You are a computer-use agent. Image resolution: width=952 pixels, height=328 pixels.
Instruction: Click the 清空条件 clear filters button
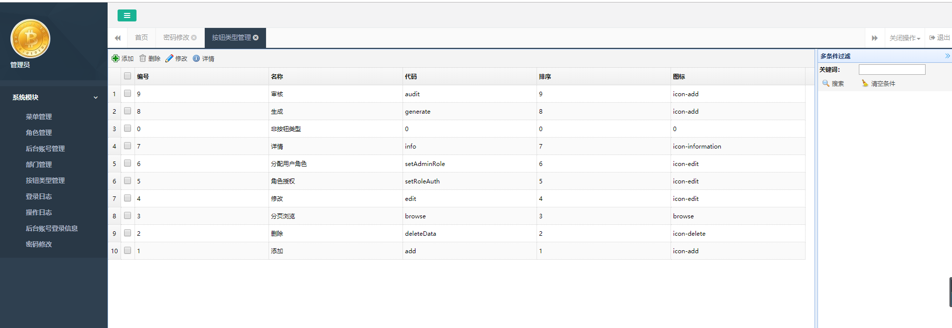[878, 84]
